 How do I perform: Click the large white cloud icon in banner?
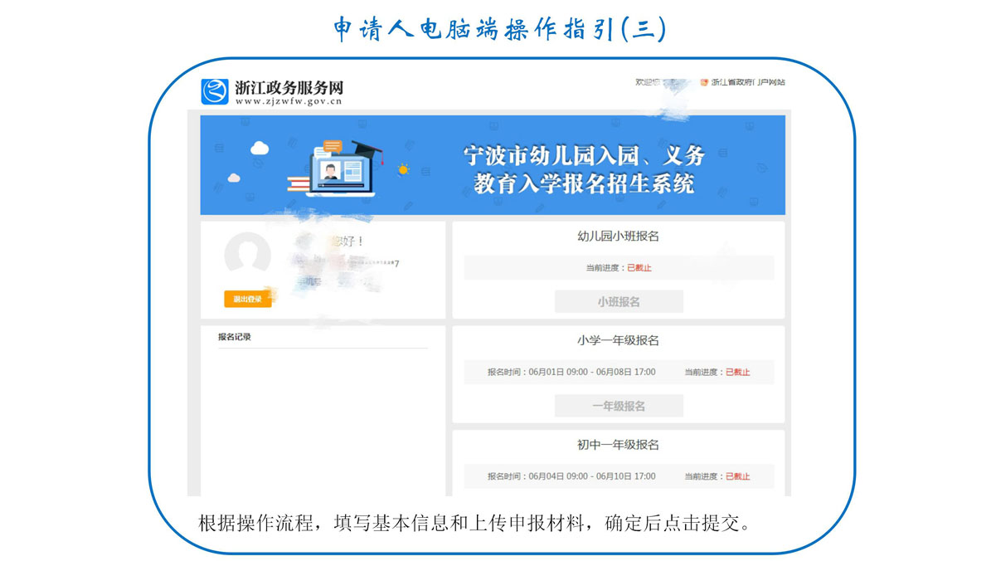click(260, 149)
